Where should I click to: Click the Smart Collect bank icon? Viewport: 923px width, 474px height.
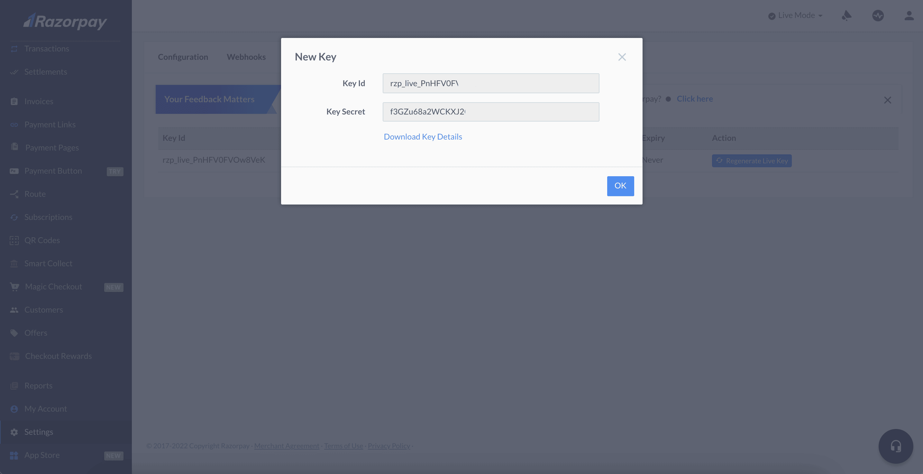click(14, 264)
